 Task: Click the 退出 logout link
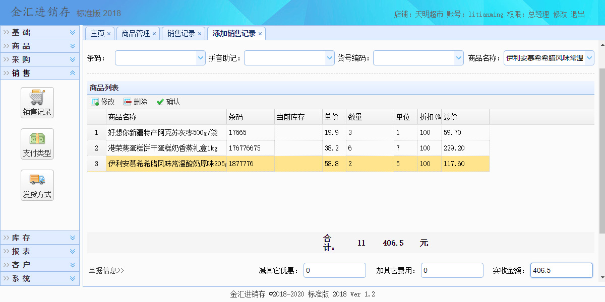click(x=578, y=14)
